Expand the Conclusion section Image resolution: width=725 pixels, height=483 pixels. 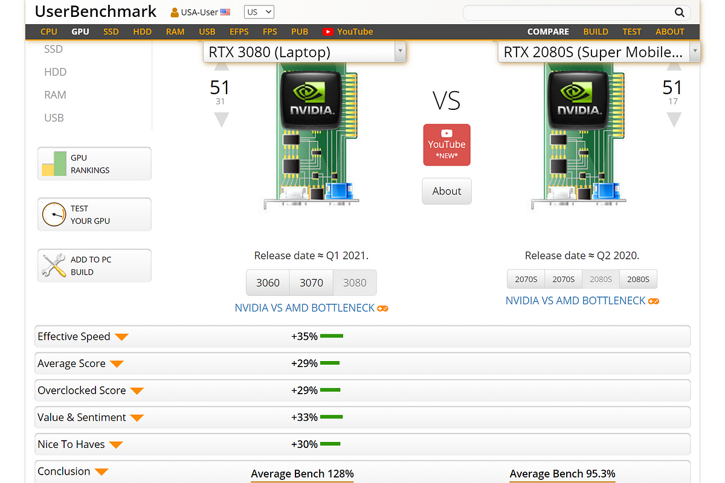(101, 472)
